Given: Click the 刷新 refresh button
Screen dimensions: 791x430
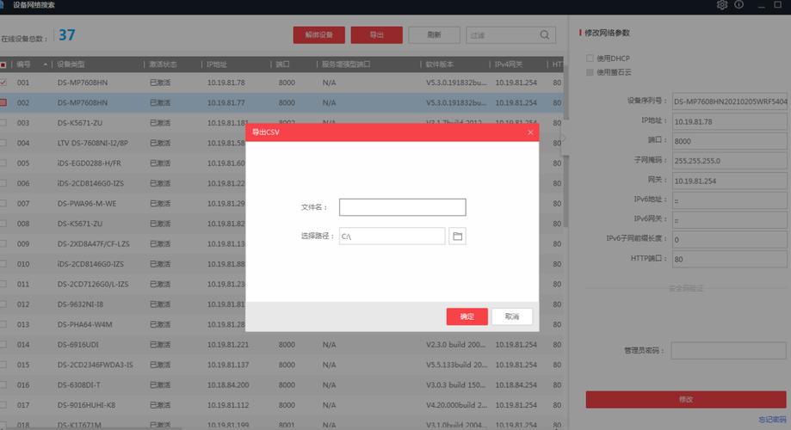Looking at the screenshot, I should 436,35.
